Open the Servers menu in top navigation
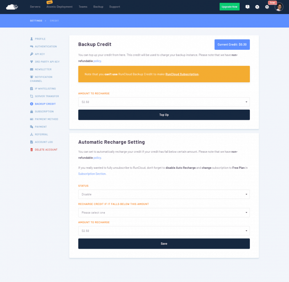Viewport: 289px width, 282px height. 35,7
